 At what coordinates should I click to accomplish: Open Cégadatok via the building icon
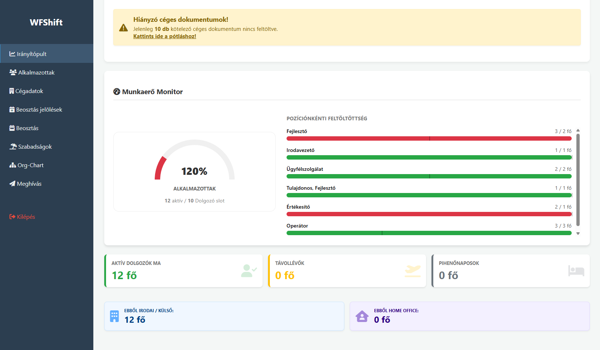[x=12, y=90]
